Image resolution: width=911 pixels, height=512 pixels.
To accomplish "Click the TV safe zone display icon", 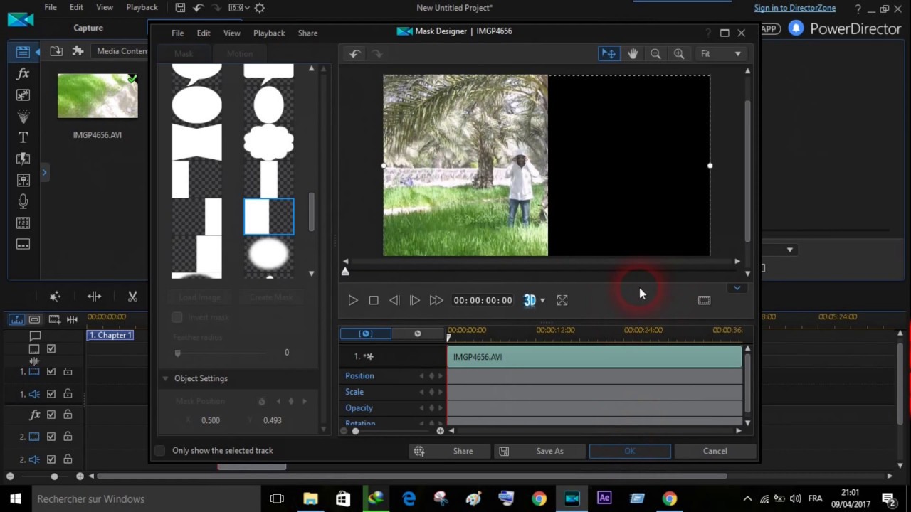I will point(704,300).
